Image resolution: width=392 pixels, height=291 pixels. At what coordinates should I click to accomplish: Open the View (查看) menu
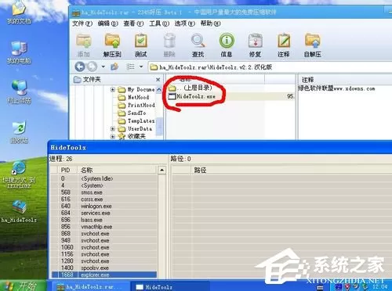pos(133,23)
